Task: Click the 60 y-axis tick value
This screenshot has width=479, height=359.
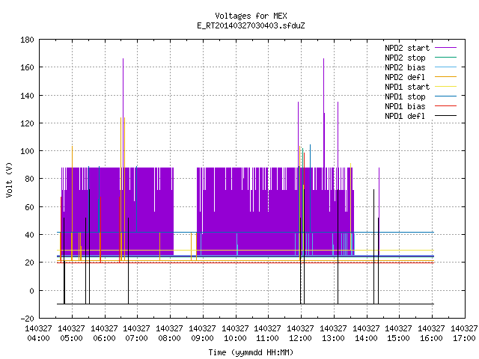Action: point(29,207)
